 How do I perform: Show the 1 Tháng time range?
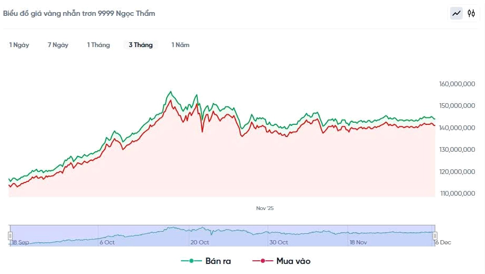pyautogui.click(x=98, y=45)
